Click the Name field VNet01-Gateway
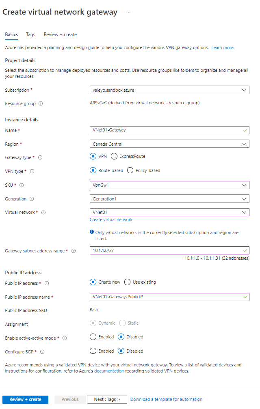Viewport: 260px width, 409px height. pyautogui.click(x=169, y=130)
